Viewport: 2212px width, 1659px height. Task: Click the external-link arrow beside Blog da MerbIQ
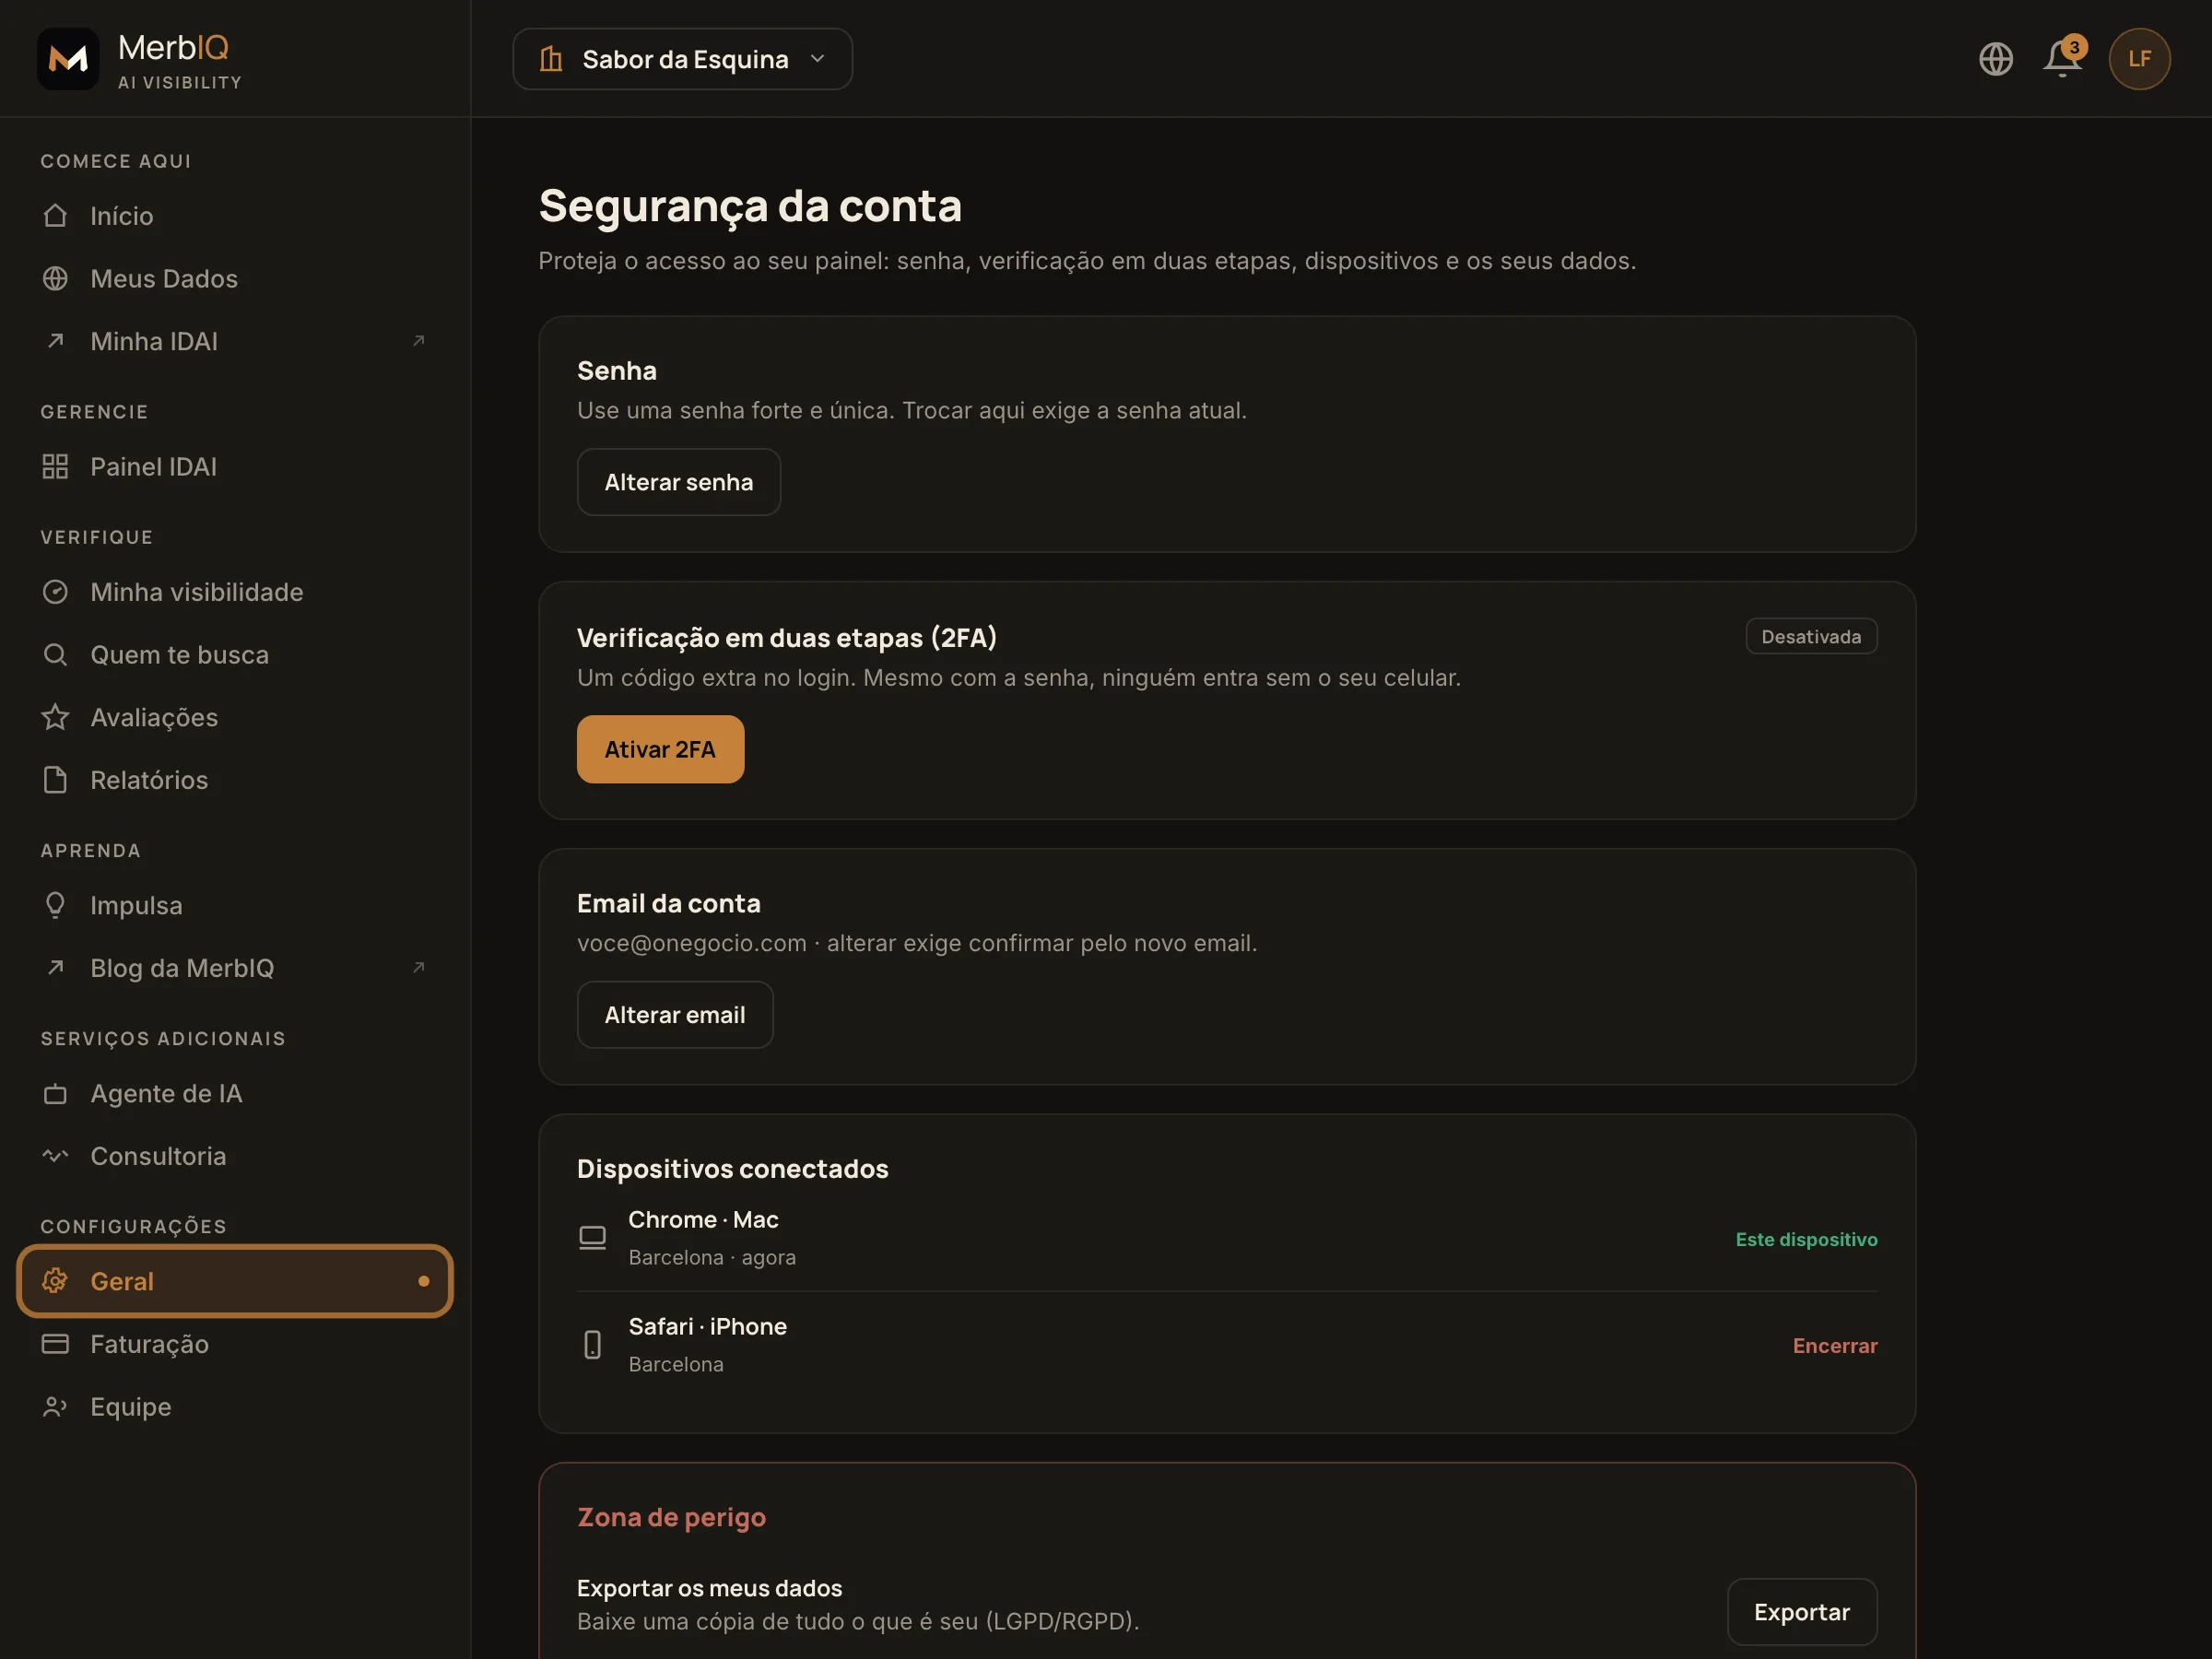point(419,967)
